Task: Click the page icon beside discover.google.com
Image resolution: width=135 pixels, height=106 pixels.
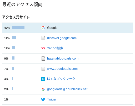Action: point(43,38)
